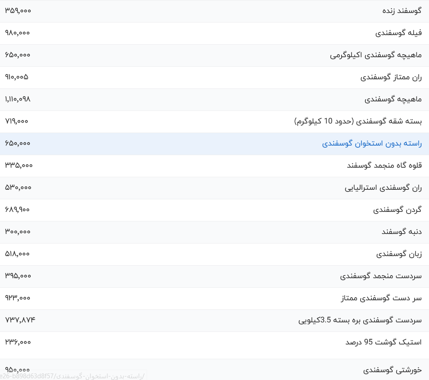The width and height of the screenshot is (429, 380).
Task: Select the سردست منجمد گوسفندی entry
Action: [380, 276]
